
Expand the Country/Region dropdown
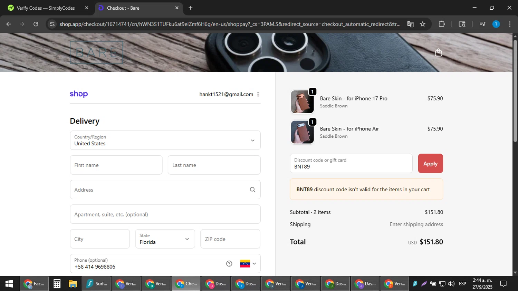(x=165, y=140)
